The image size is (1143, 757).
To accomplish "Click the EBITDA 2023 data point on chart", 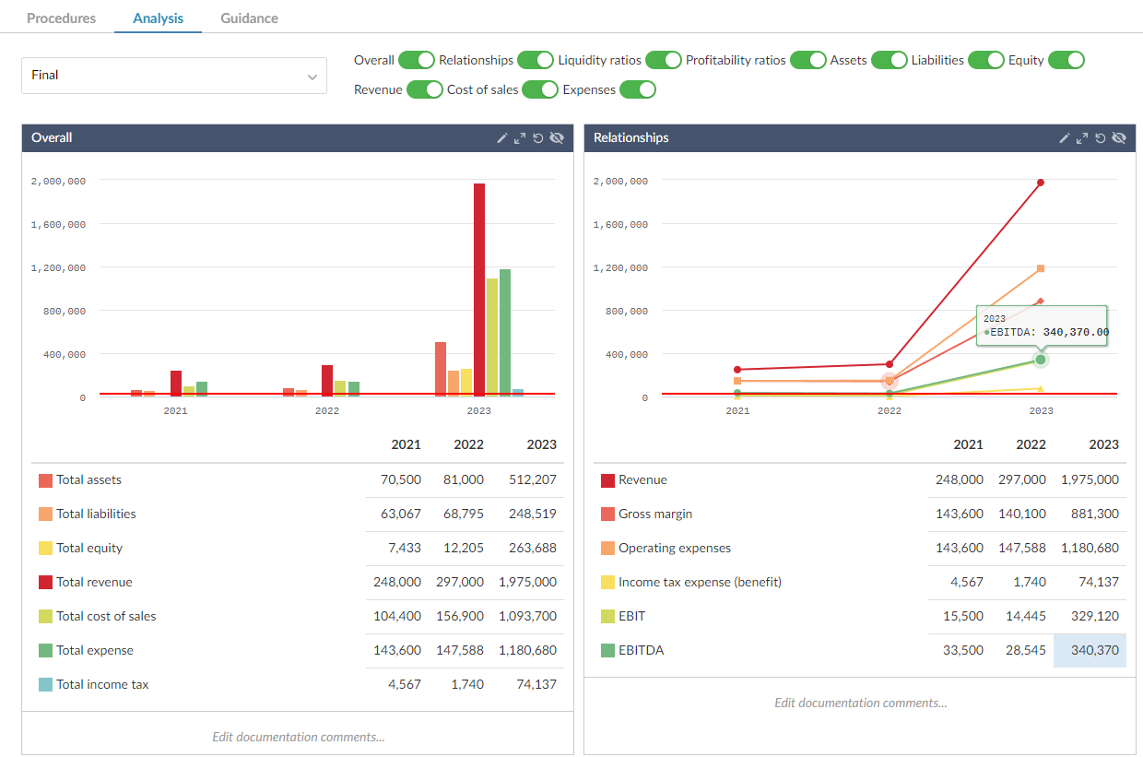I will 1041,360.
